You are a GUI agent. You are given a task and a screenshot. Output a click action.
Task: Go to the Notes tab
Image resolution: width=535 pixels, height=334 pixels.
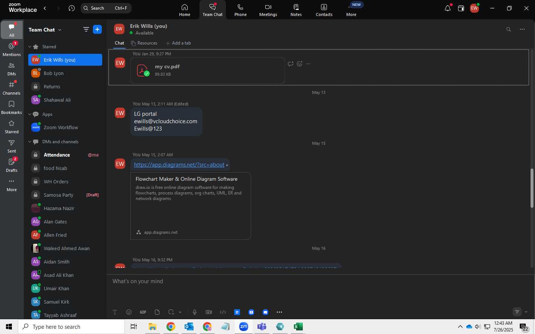(296, 10)
